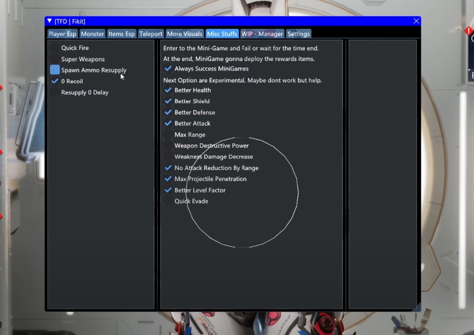Toggle Spawn Ammo Resupply checkbox
Viewport: 474px width, 335px height.
[55, 70]
